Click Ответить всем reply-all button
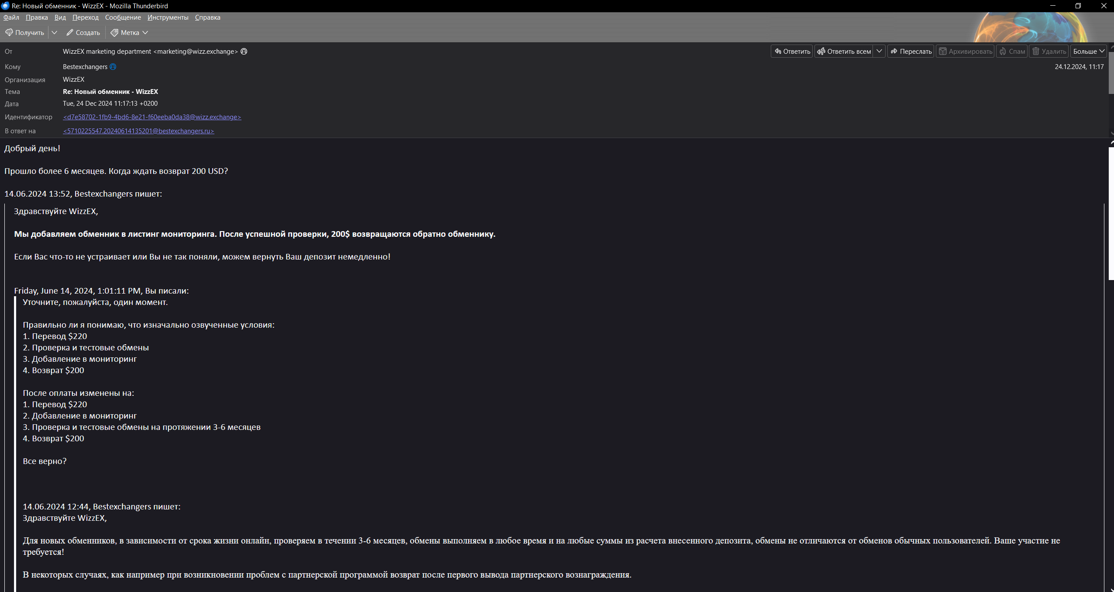 844,52
